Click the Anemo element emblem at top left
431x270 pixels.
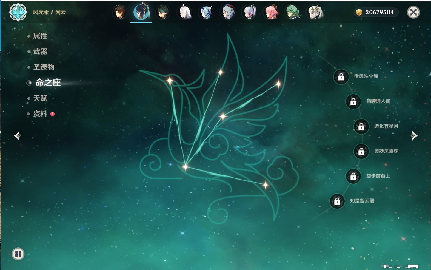[x=18, y=12]
